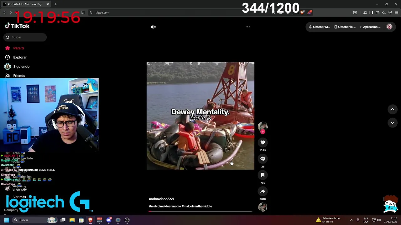Open the volume tray icon
The width and height of the screenshot is (401, 225).
pos(379,220)
